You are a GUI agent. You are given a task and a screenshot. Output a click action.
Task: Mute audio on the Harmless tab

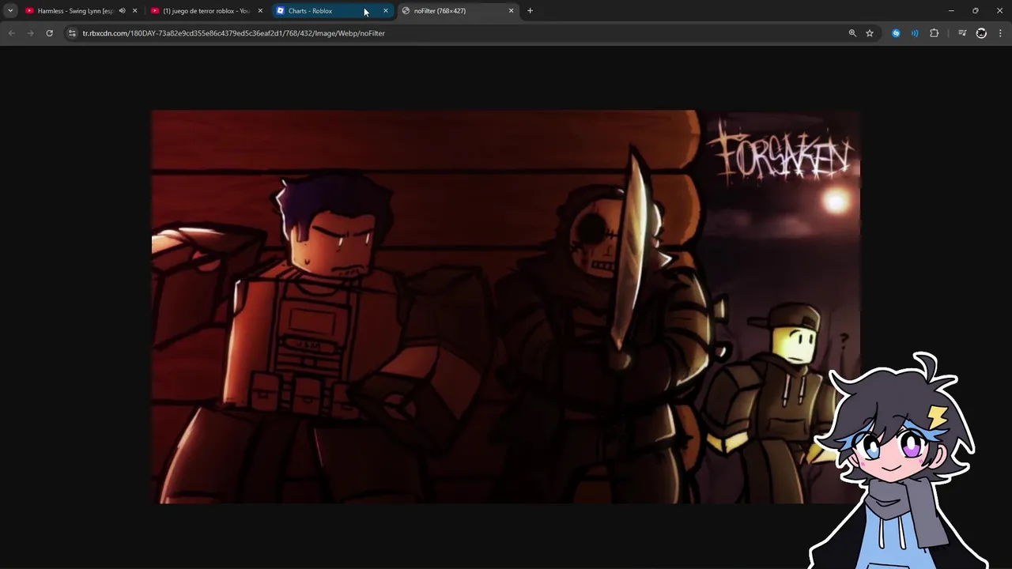(122, 11)
